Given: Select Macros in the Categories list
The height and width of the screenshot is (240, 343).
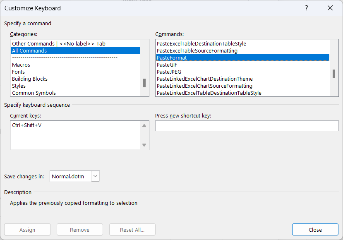Looking at the screenshot, I should [21, 65].
